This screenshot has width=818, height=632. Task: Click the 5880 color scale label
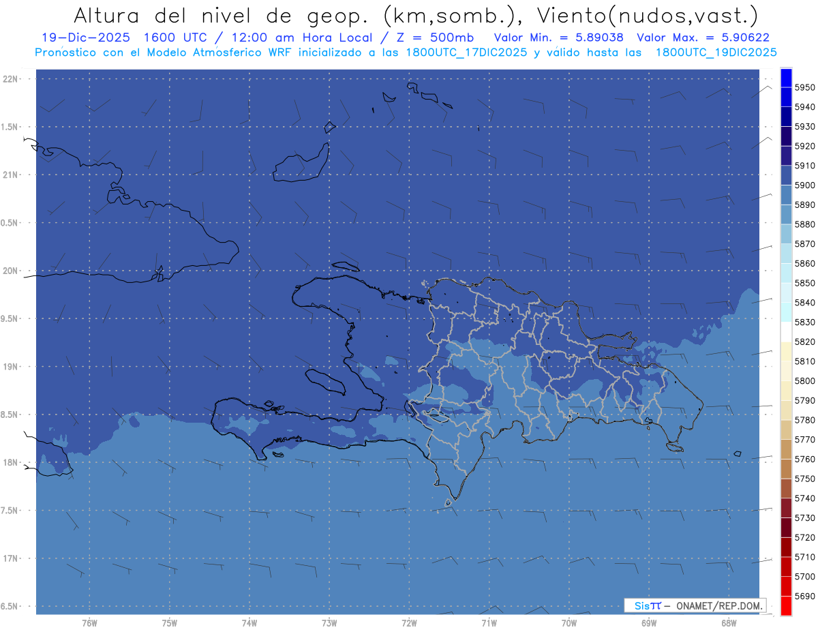pyautogui.click(x=804, y=224)
